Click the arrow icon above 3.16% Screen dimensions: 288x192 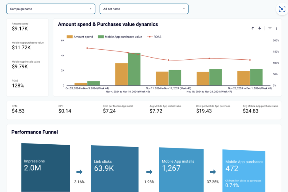79,172
